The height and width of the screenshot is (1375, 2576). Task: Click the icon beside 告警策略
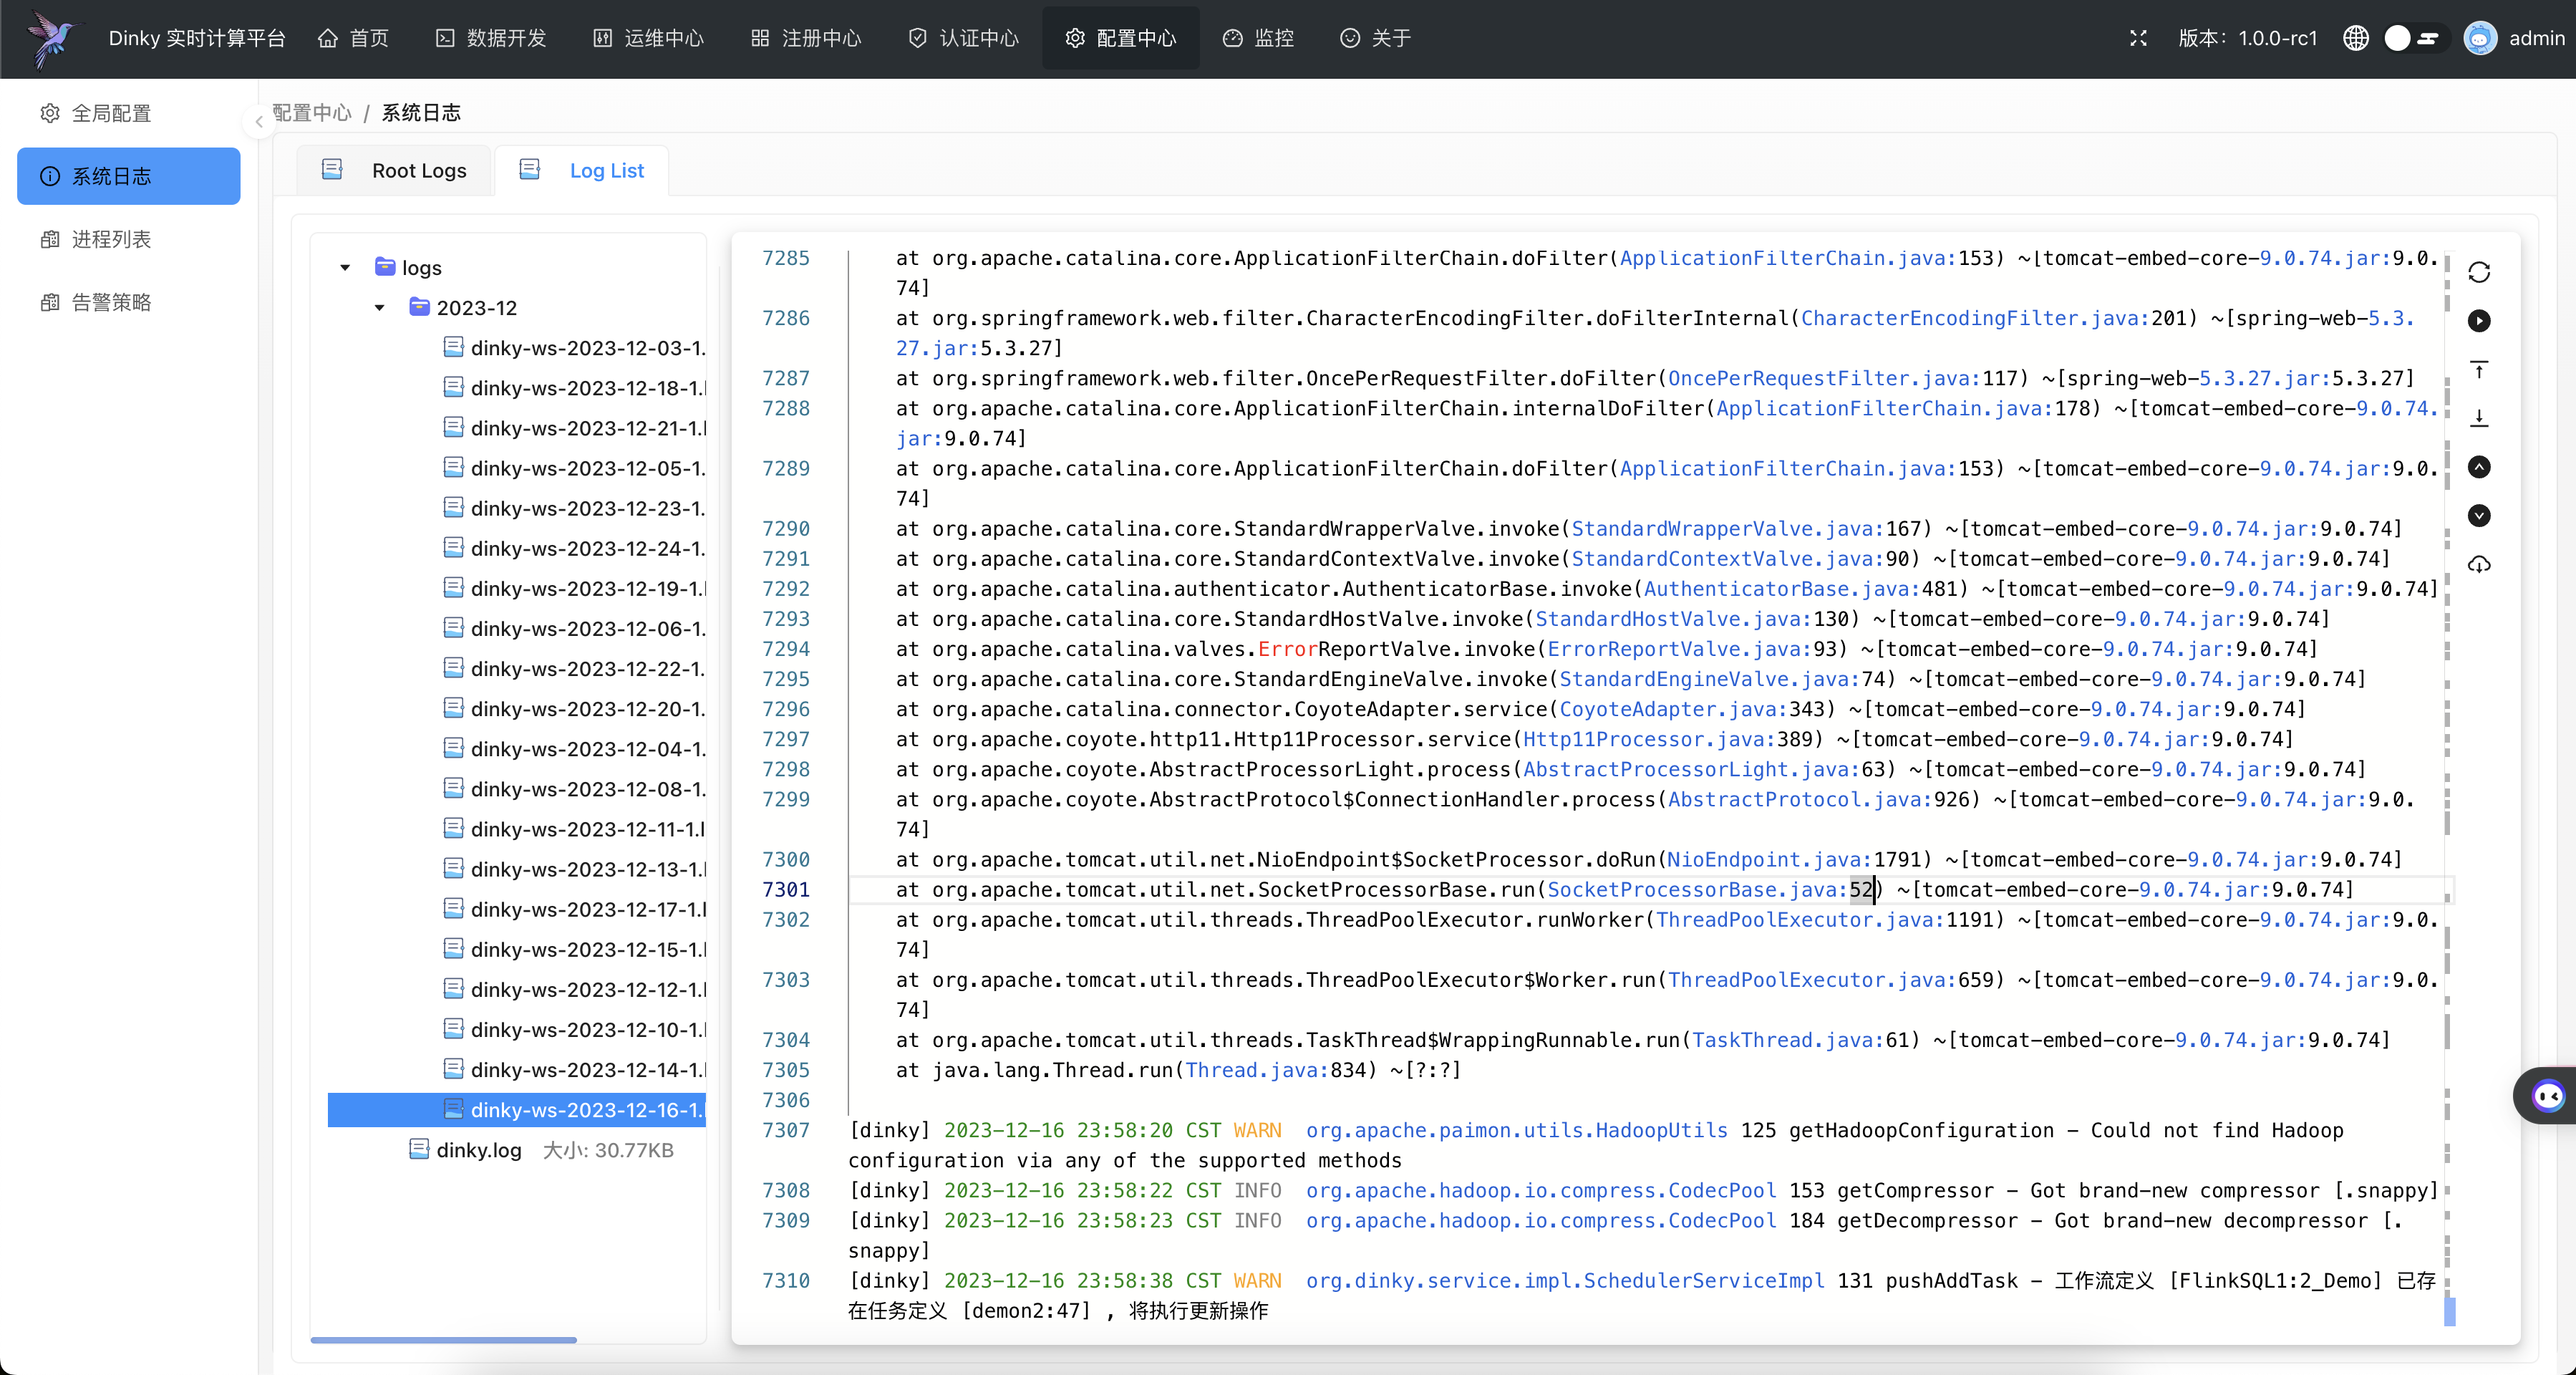(x=50, y=302)
